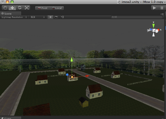Click the Unity document icon in title bar
Screen dimensions: 166x119
(x=119, y=2)
